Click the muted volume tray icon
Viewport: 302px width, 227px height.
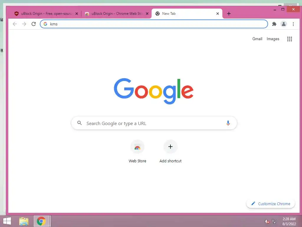click(x=267, y=221)
